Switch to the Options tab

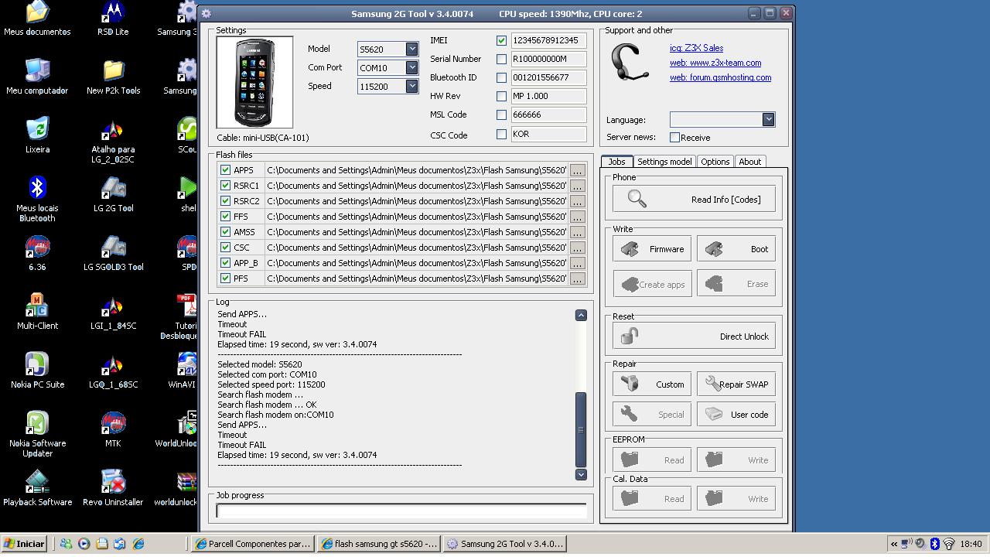715,162
